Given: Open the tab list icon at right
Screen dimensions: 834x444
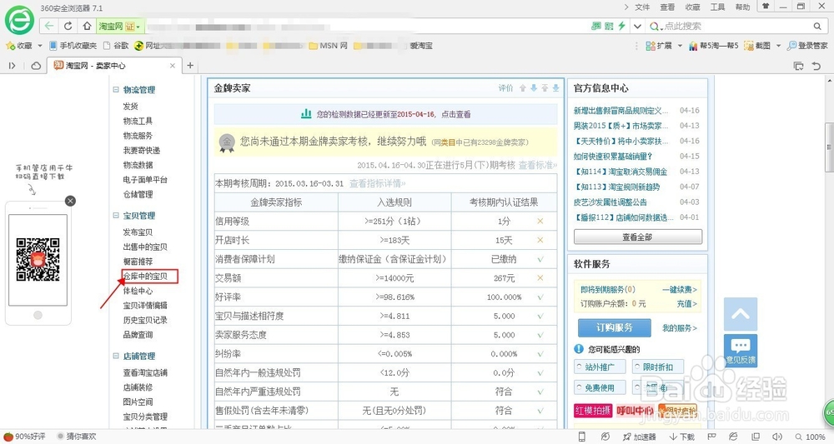Looking at the screenshot, I should [x=798, y=66].
